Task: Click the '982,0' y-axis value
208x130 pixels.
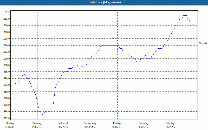Action: pos(6,118)
